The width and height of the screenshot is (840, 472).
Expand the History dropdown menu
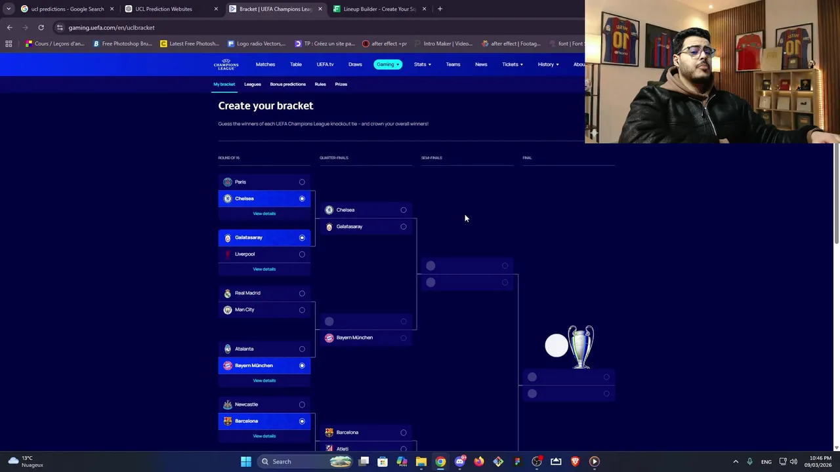tap(548, 64)
